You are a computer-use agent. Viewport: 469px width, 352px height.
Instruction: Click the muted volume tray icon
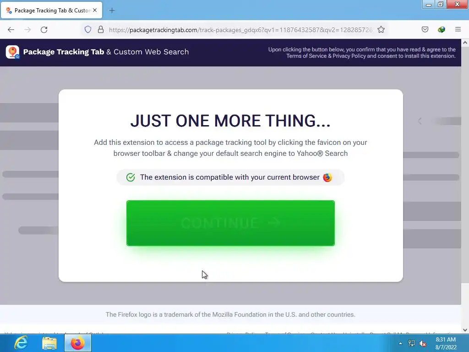(x=423, y=344)
